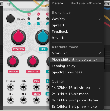Click the TRIG input jack
The width and height of the screenshot is (110, 111).
tap(24, 87)
